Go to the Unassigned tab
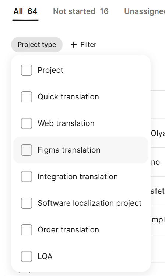Viewport: 165px width, 276px height. click(144, 11)
